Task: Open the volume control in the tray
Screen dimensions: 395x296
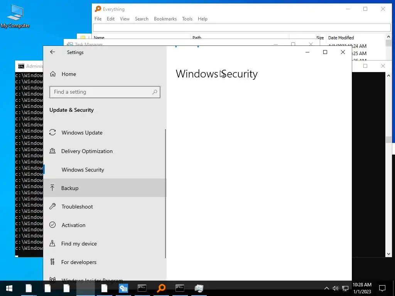Action: [336, 288]
